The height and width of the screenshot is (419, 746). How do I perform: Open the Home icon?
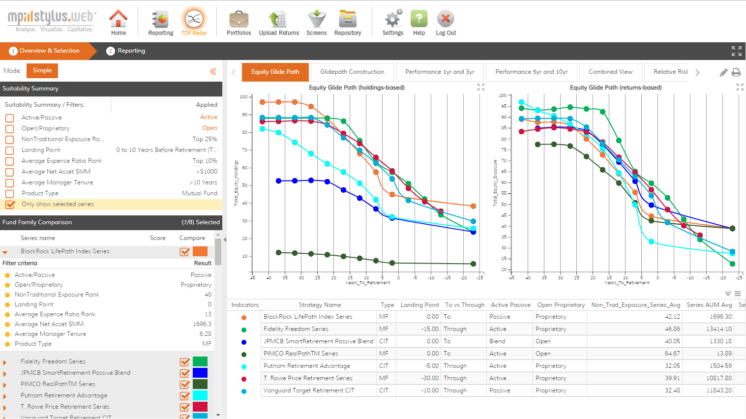tap(118, 23)
